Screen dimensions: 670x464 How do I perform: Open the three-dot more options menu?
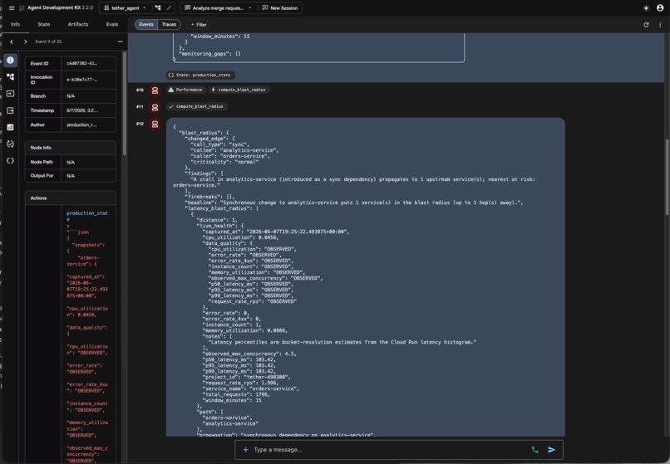click(x=660, y=25)
